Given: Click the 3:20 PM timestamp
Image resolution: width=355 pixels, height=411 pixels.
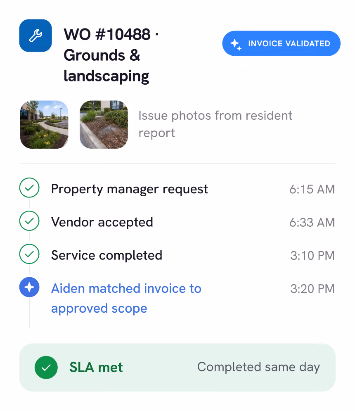Looking at the screenshot, I should [x=312, y=289].
